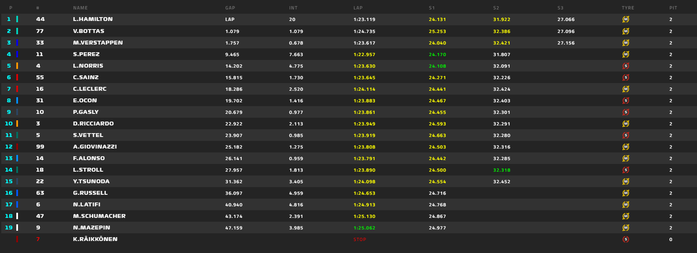The width and height of the screenshot is (697, 253).
Task: Click Bottas's medium tyre icon
Action: click(625, 31)
